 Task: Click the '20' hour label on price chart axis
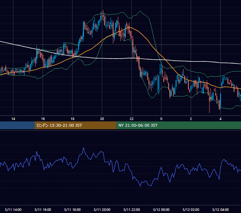coord(102,119)
